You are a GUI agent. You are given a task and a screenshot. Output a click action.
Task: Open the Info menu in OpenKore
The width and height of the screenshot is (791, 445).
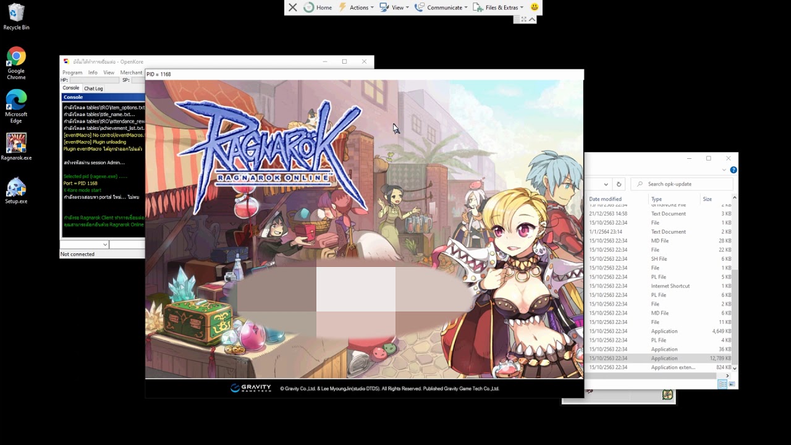coord(93,72)
